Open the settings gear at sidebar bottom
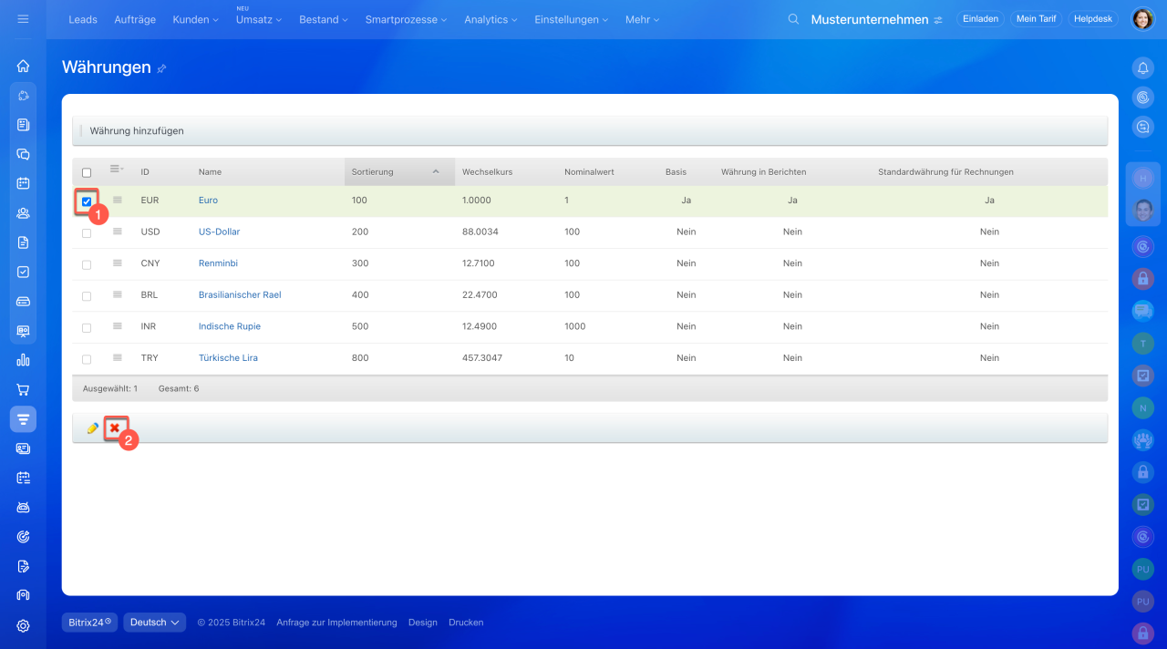Viewport: 1167px width, 649px height. tap(23, 625)
